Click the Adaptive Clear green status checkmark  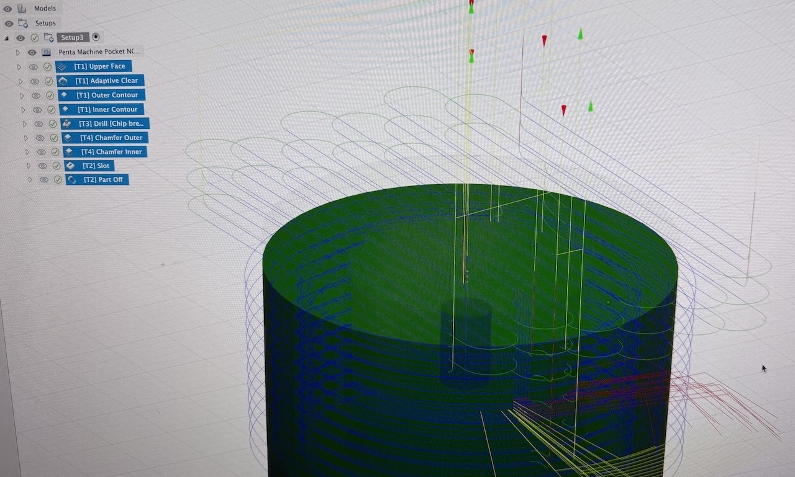tap(48, 81)
